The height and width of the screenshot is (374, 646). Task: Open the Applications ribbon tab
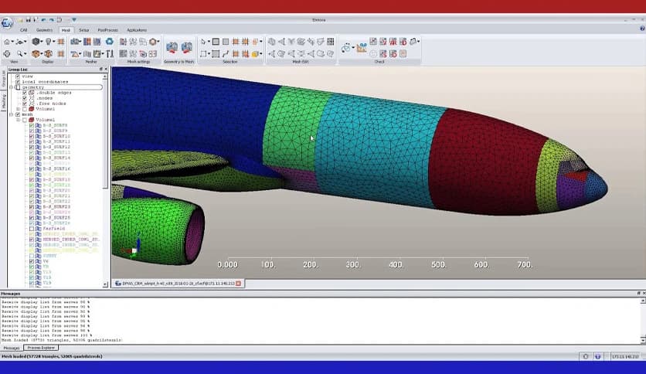pos(137,30)
